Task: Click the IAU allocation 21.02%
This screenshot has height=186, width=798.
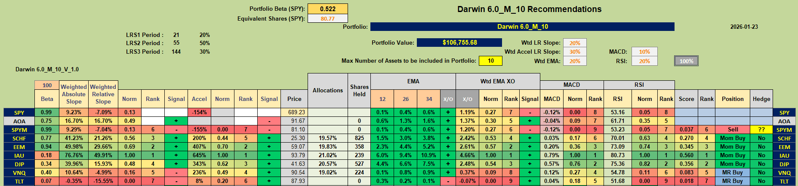Action: coord(328,155)
